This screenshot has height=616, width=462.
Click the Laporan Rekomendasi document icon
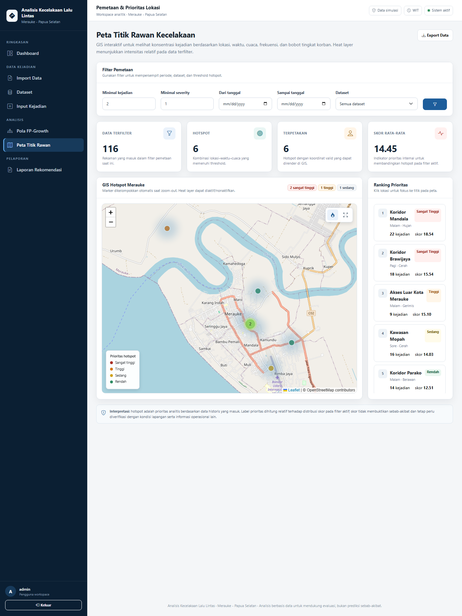[10, 170]
